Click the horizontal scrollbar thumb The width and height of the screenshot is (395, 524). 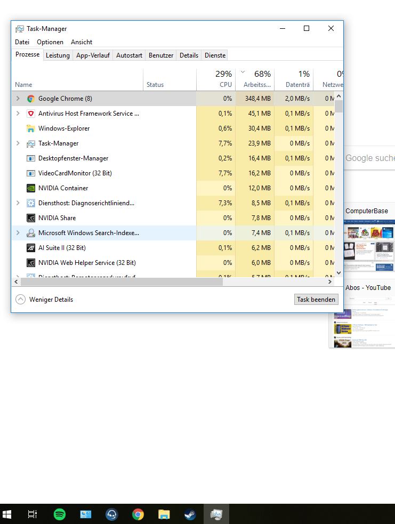click(x=122, y=281)
